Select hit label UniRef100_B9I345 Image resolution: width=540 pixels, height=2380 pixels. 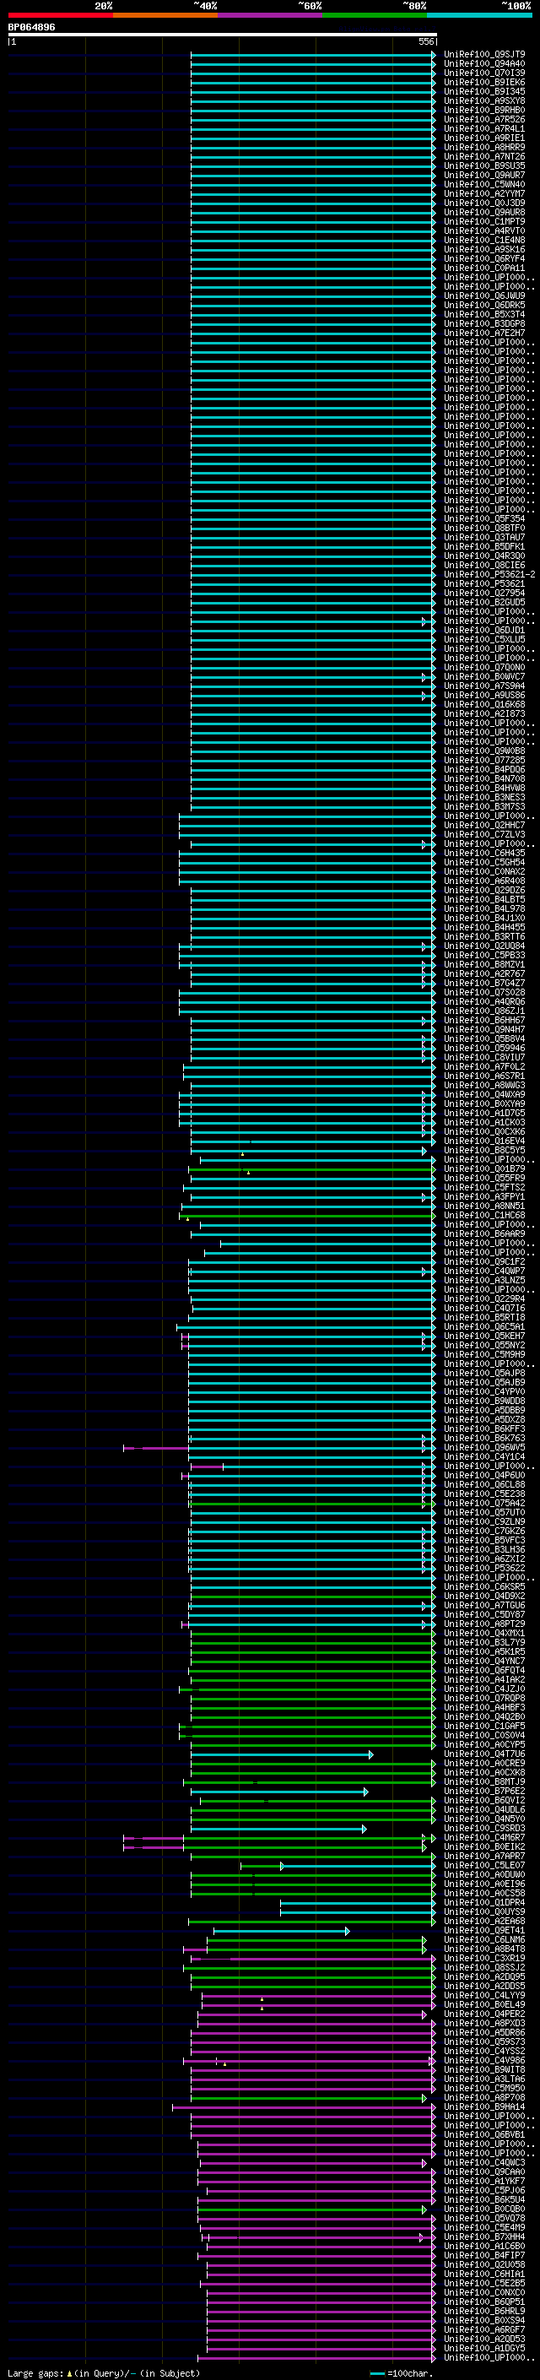point(484,91)
